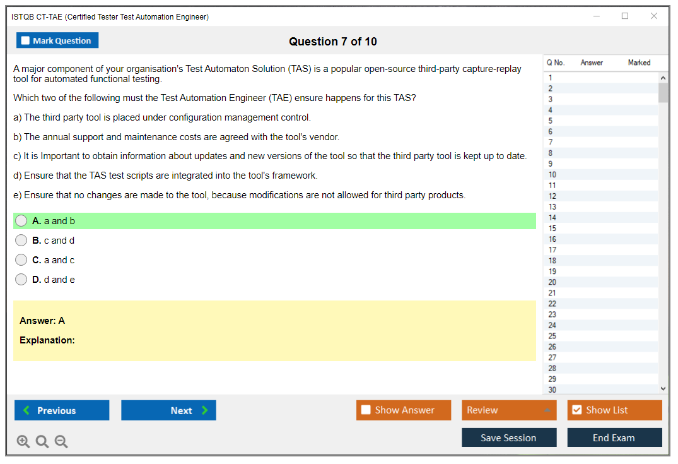Go to the Previous question
The image size is (678, 464).
tap(62, 410)
